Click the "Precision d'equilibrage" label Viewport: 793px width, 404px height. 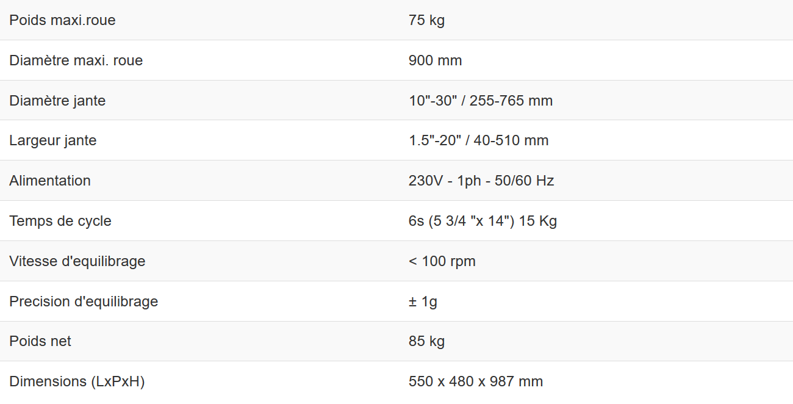tap(84, 301)
